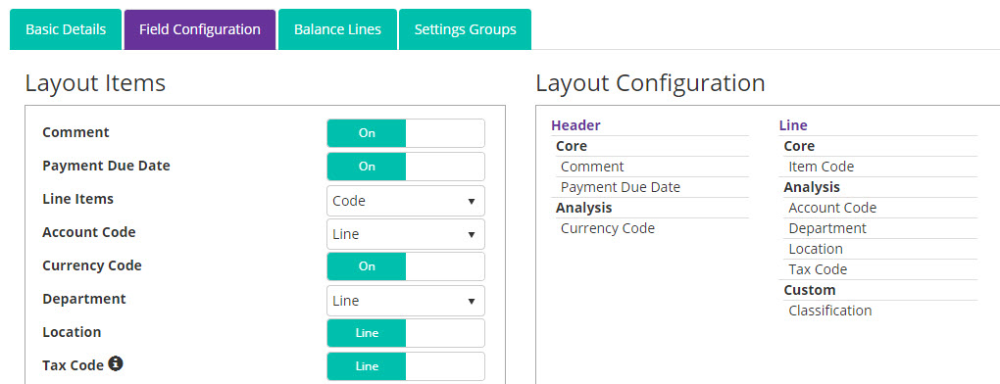1000x384 pixels.
Task: Select the Field Configuration tab
Action: [200, 29]
